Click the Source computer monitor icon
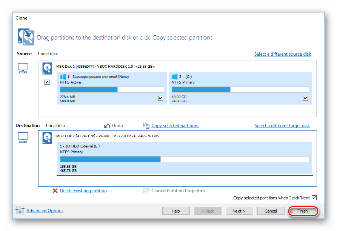The image size is (337, 231). (23, 68)
